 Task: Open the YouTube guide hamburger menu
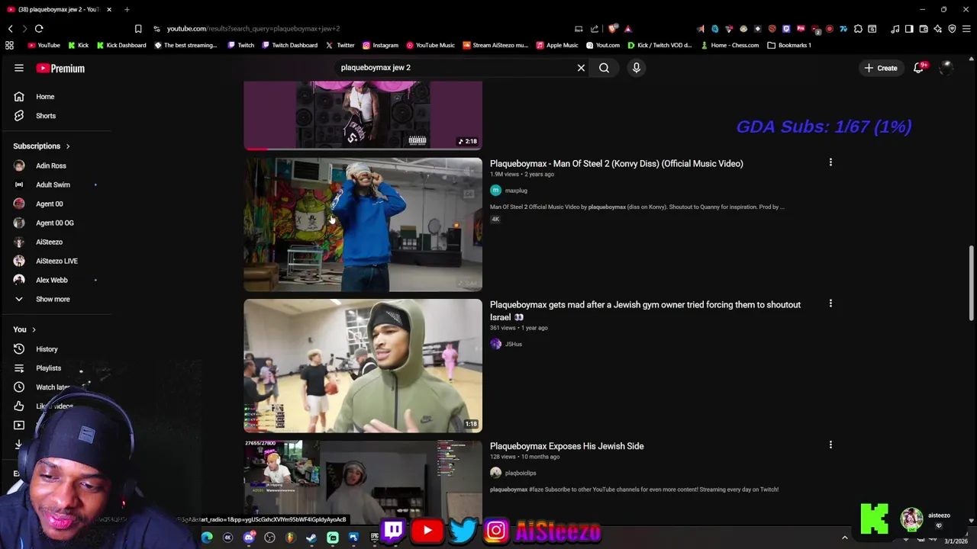point(19,68)
